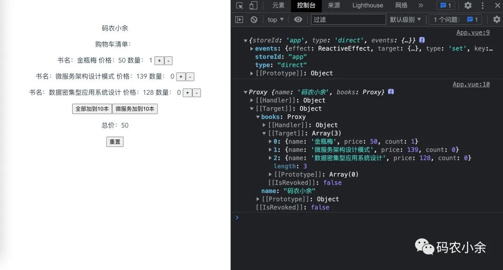503x270 pixels.
Task: Open DevTools settings gear in tab bar
Action: point(468,6)
